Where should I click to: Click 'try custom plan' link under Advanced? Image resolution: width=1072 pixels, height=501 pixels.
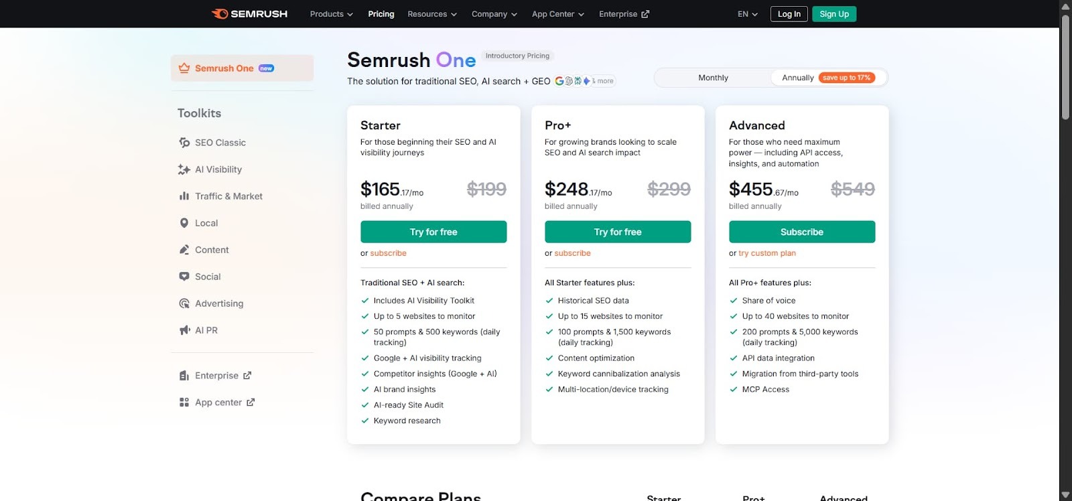pyautogui.click(x=767, y=253)
